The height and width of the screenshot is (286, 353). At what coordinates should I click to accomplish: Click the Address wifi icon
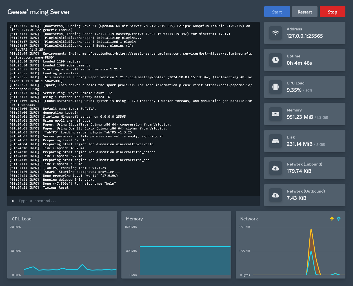(275, 33)
